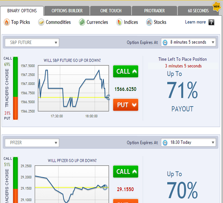This screenshot has height=203, width=223.
Task: Open the 8 minutes 5 seconds expiry dropdown
Action: (188, 42)
